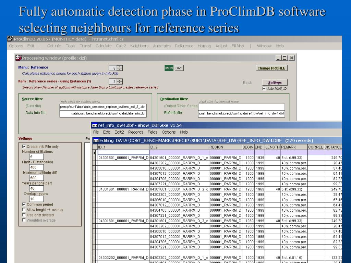Click the Years per one part field
The width and height of the screenshot is (351, 263).
(36, 188)
